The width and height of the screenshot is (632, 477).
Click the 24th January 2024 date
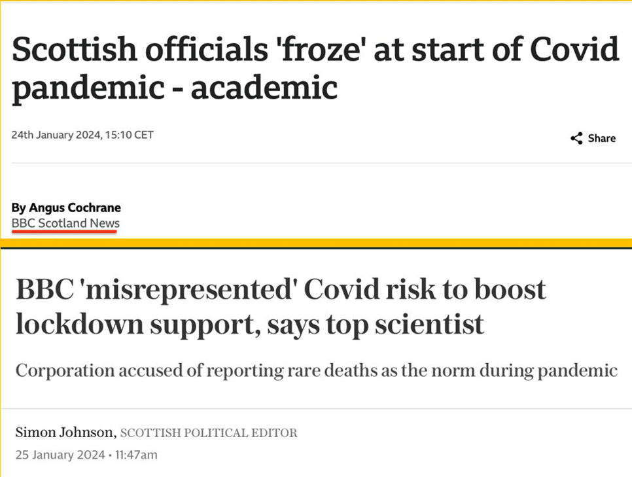(56, 135)
